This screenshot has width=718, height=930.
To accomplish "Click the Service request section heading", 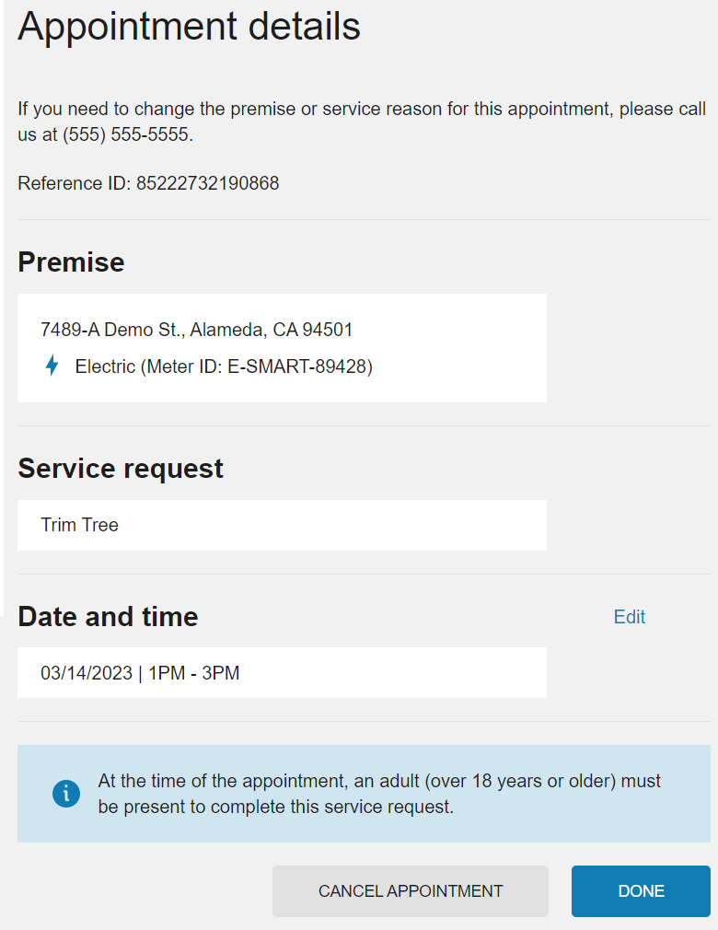I will tap(120, 469).
